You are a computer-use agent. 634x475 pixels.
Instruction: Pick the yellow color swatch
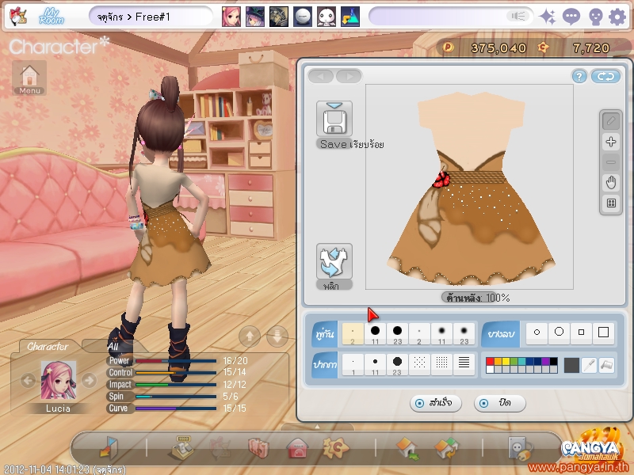(506, 362)
